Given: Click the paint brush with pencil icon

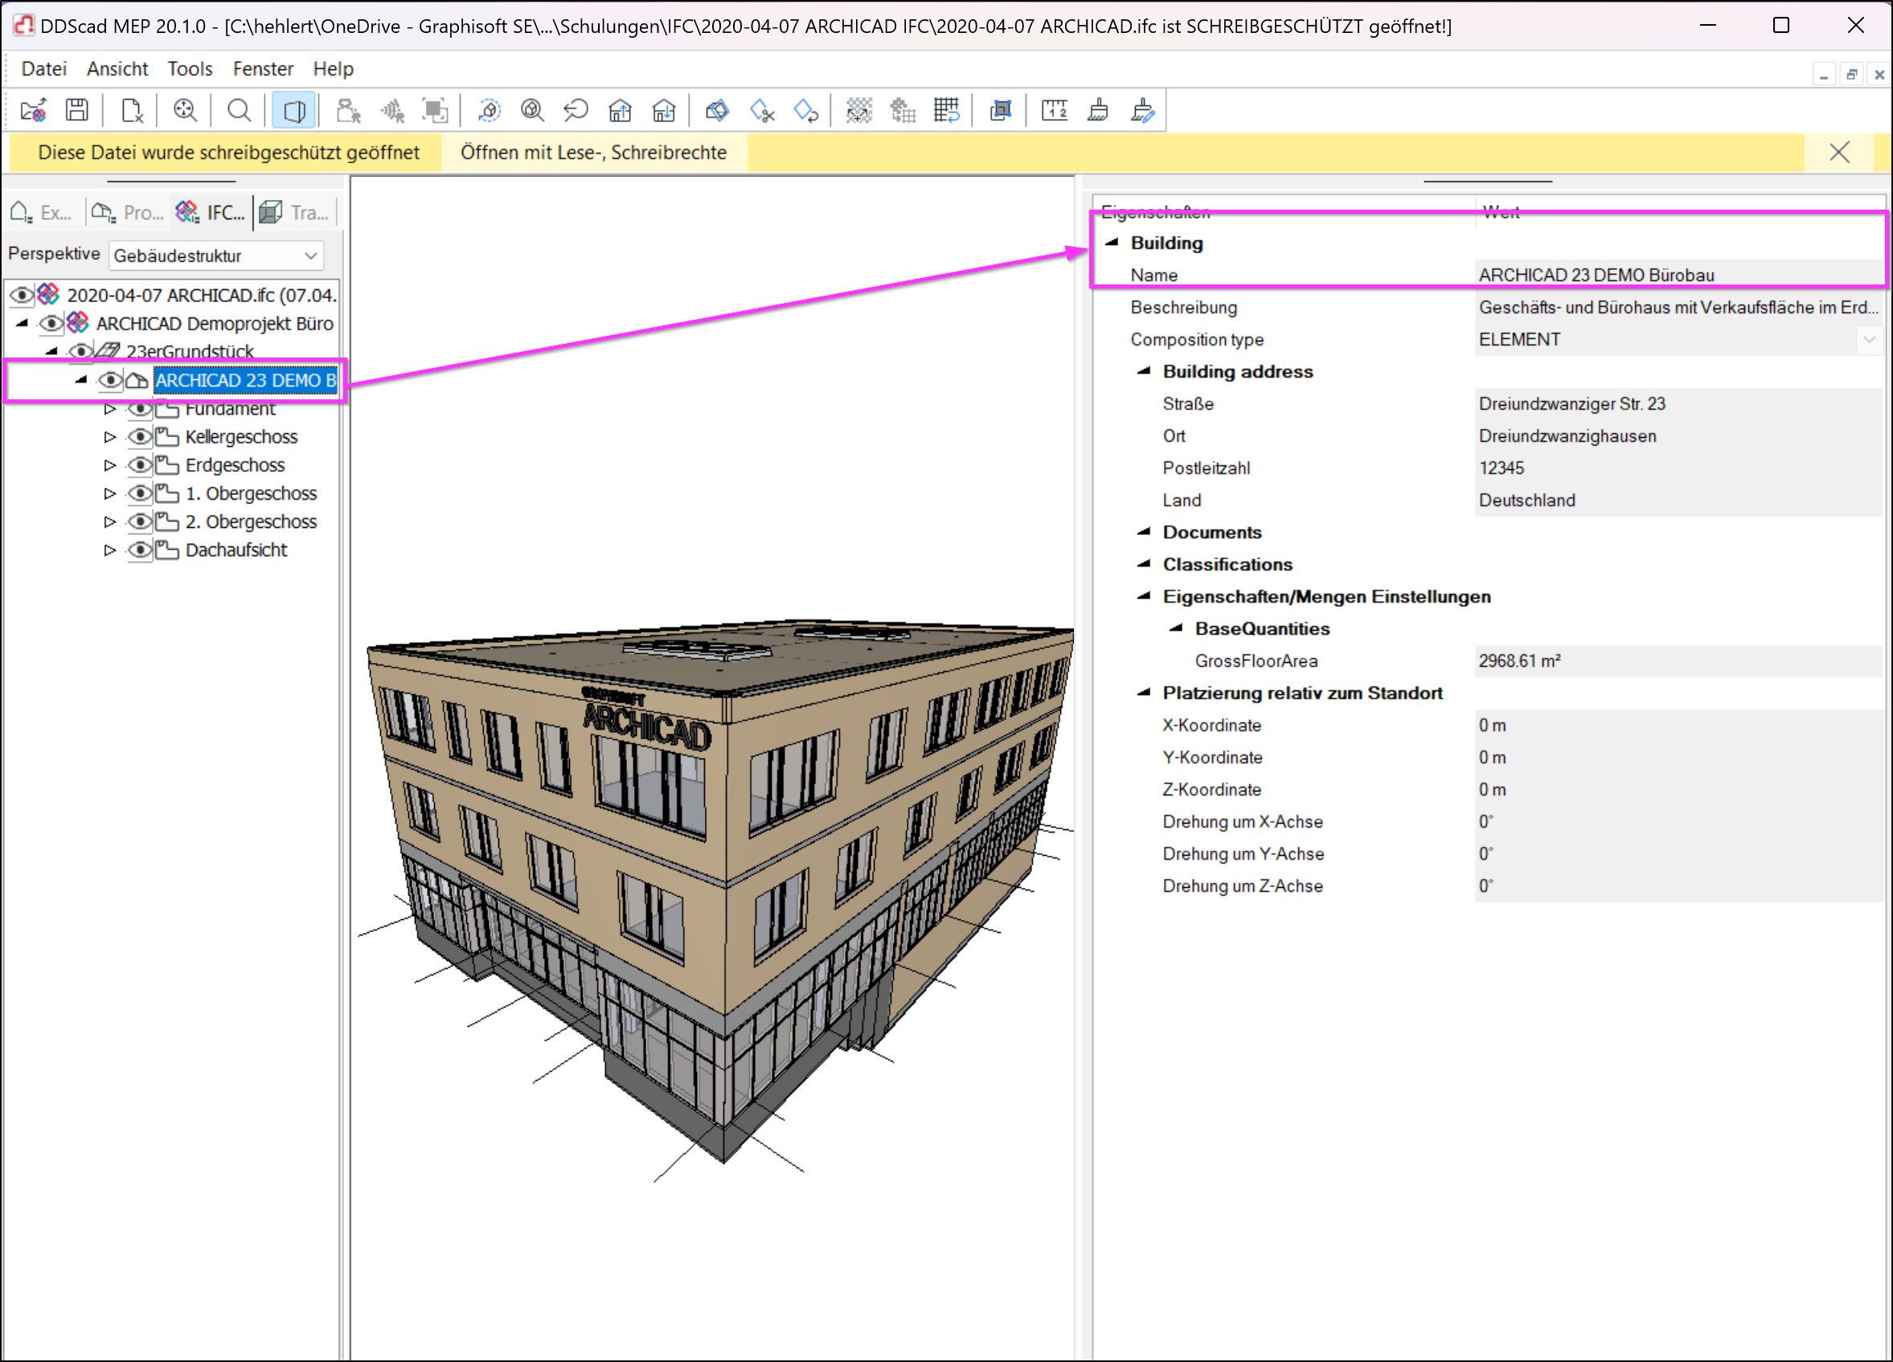Looking at the screenshot, I should [x=1143, y=110].
